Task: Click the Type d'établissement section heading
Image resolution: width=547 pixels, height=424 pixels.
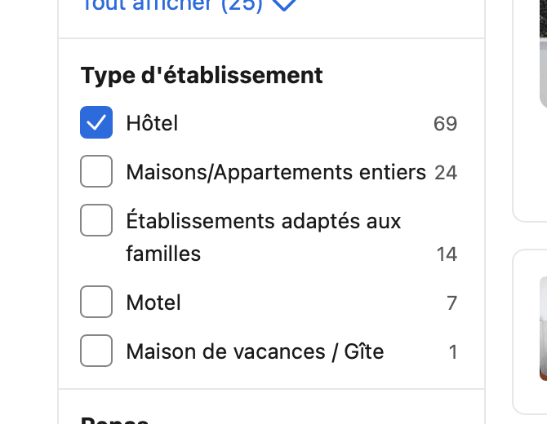Action: pos(202,76)
